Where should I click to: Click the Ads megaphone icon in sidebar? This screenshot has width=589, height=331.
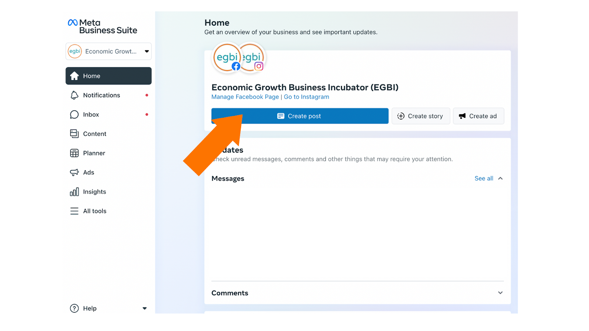74,172
